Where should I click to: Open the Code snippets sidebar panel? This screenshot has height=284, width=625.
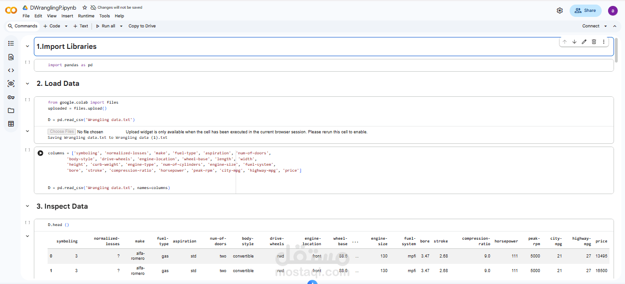tap(11, 70)
